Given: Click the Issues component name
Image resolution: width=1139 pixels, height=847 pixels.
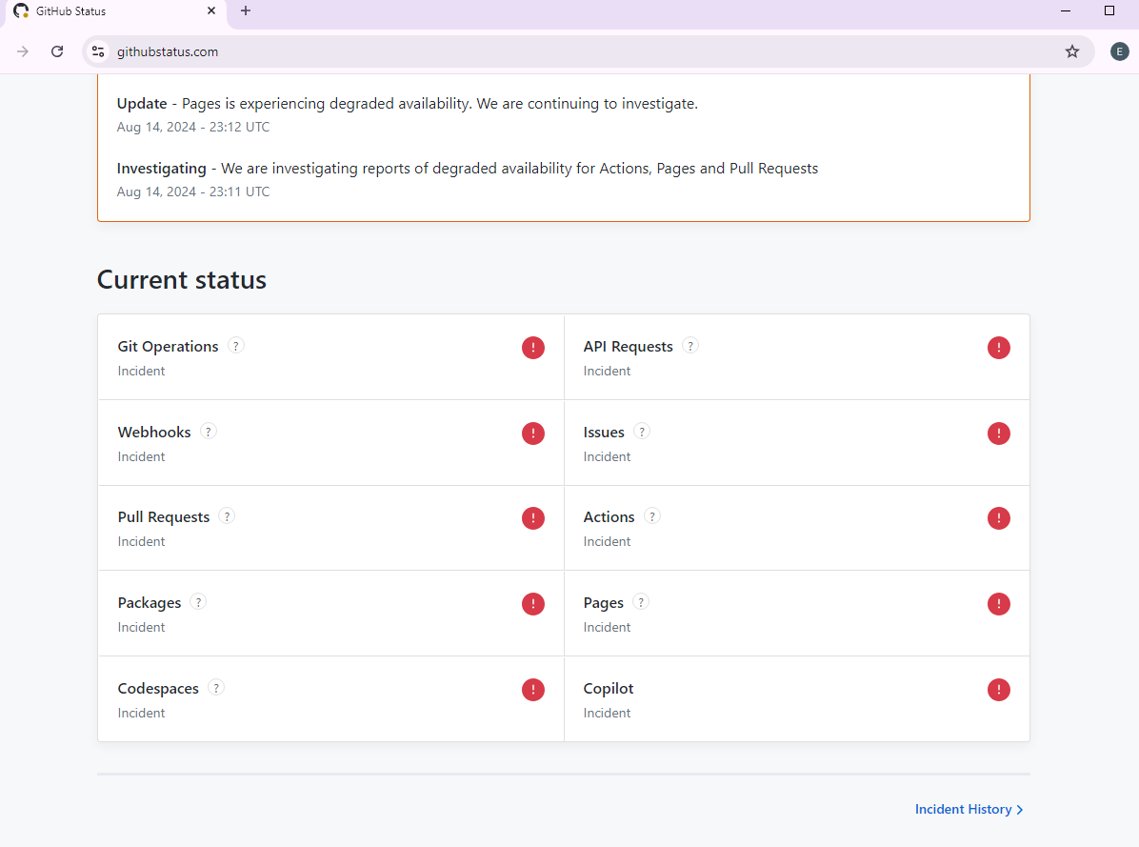Looking at the screenshot, I should [x=604, y=433].
